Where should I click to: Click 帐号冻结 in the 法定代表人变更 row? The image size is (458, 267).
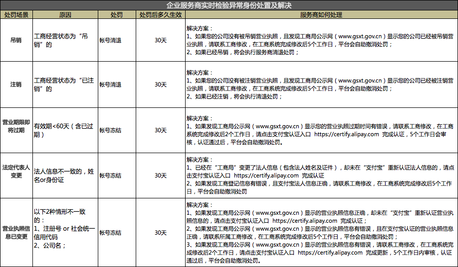(x=110, y=176)
